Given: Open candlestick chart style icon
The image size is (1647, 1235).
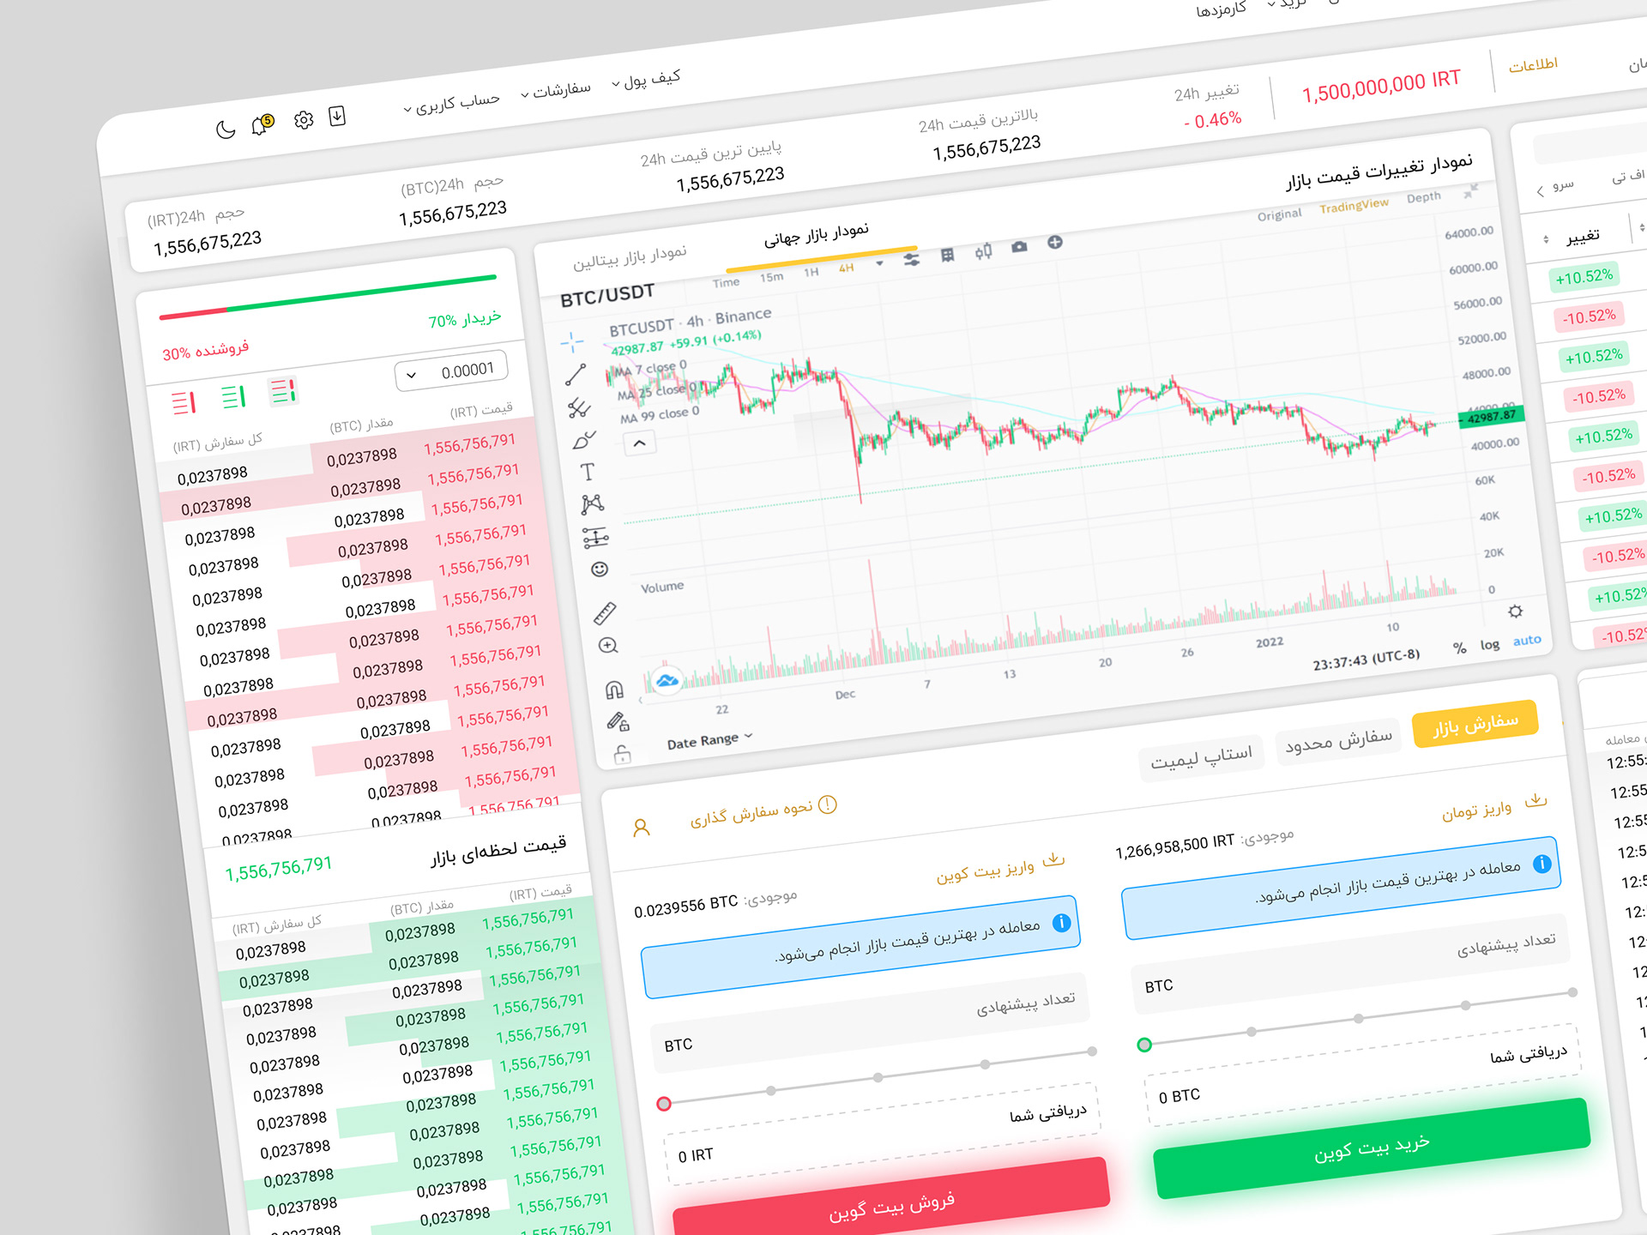Looking at the screenshot, I should (983, 251).
